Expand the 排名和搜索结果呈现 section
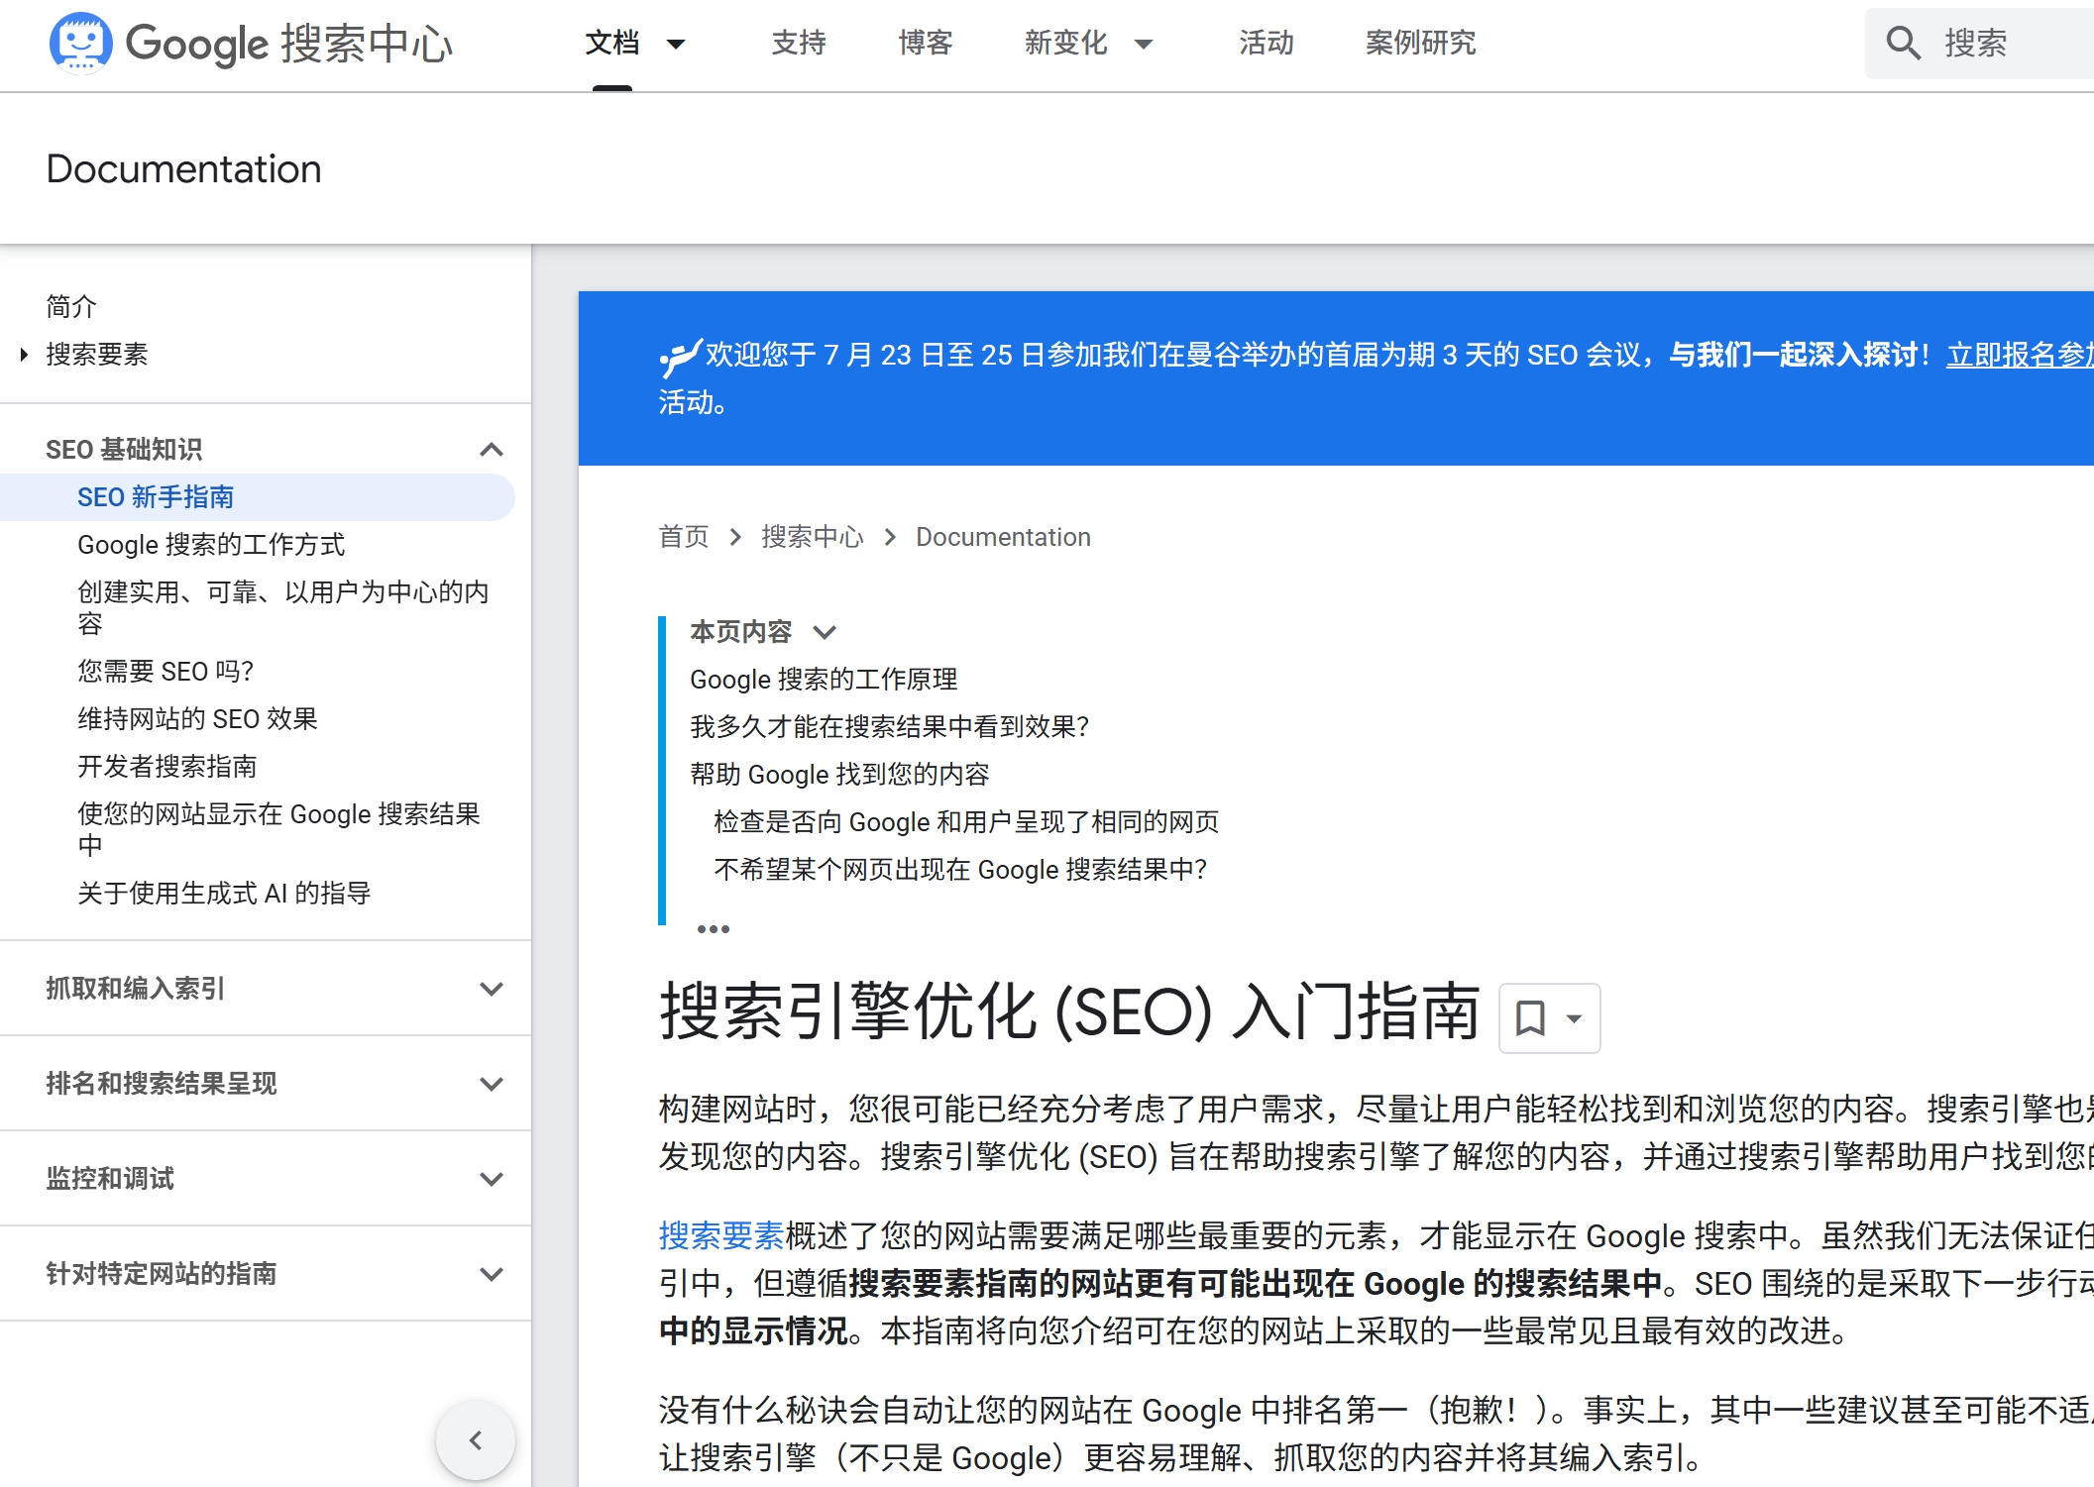Screen dimensions: 2094x1487 pos(492,1084)
